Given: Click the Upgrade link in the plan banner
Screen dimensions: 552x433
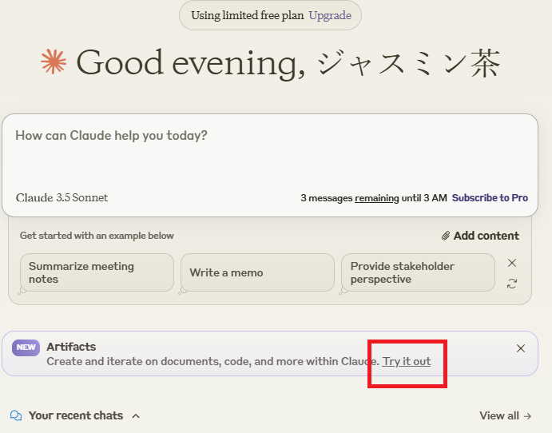Looking at the screenshot, I should (x=330, y=15).
